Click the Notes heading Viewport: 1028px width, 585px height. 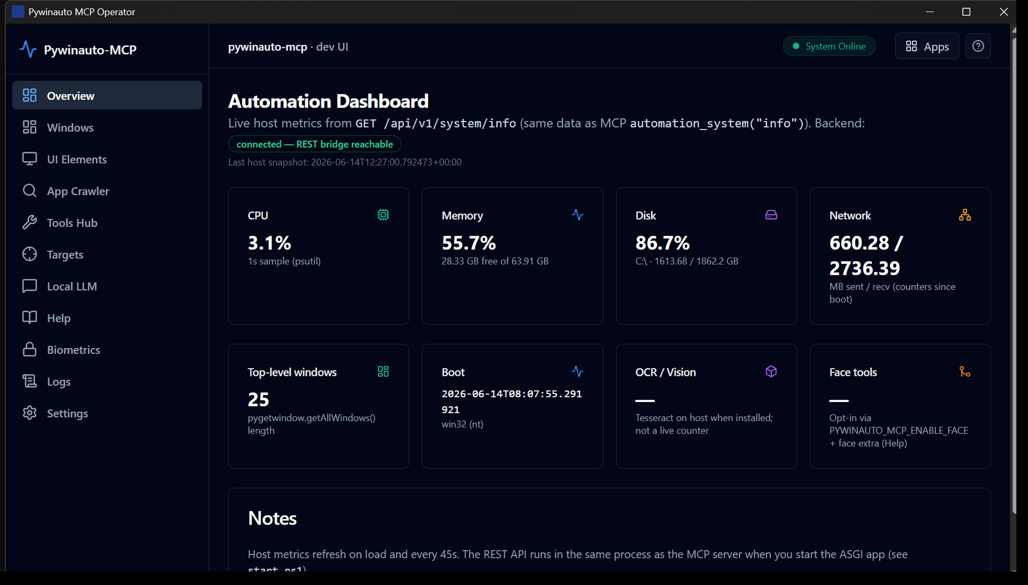(x=272, y=518)
